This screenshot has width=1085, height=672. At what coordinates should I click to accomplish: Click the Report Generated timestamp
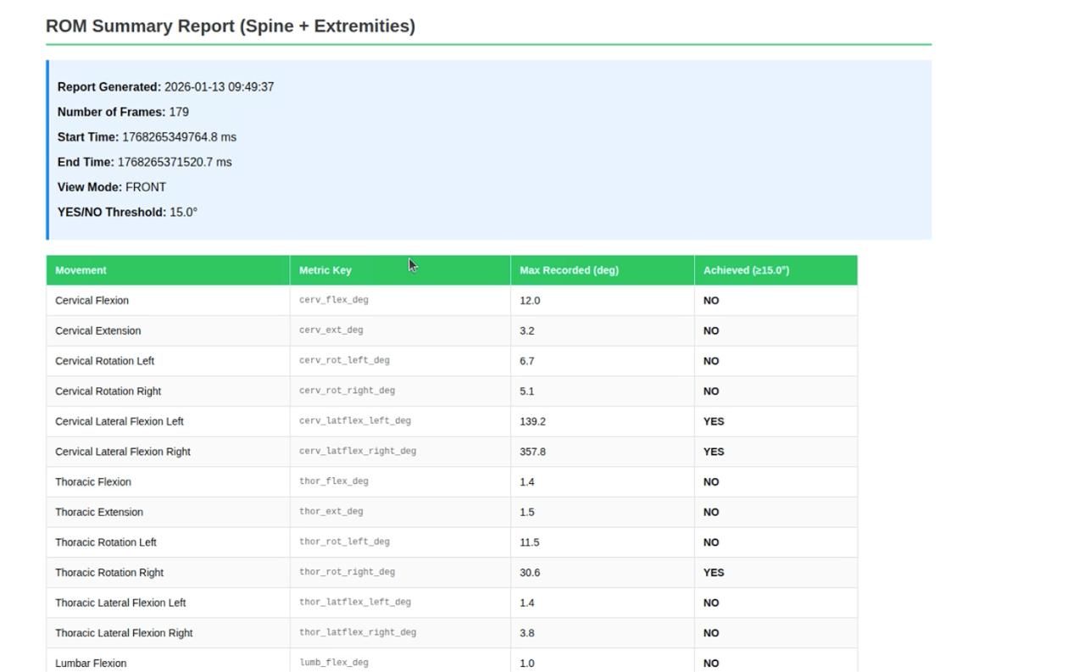(219, 86)
